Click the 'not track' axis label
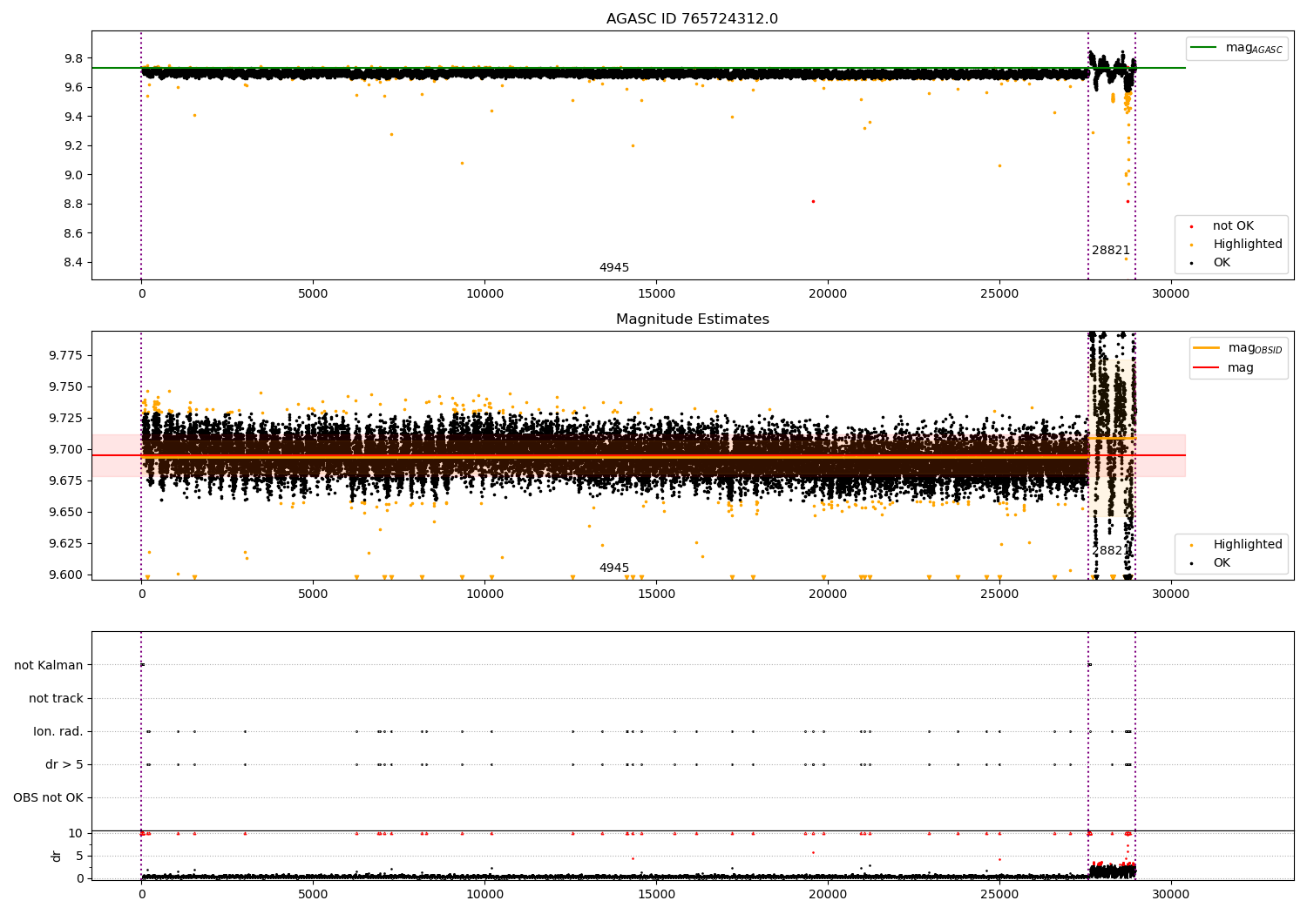1307x914 pixels. coord(56,699)
